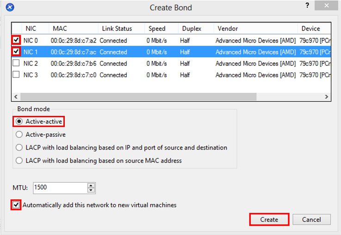
Task: Click the Cancel button
Action: point(311,219)
